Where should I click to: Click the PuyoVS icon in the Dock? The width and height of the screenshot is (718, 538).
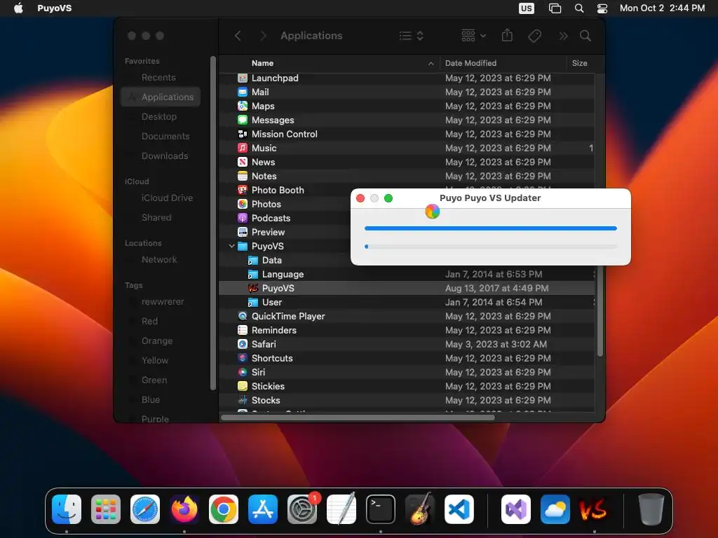[594, 509]
